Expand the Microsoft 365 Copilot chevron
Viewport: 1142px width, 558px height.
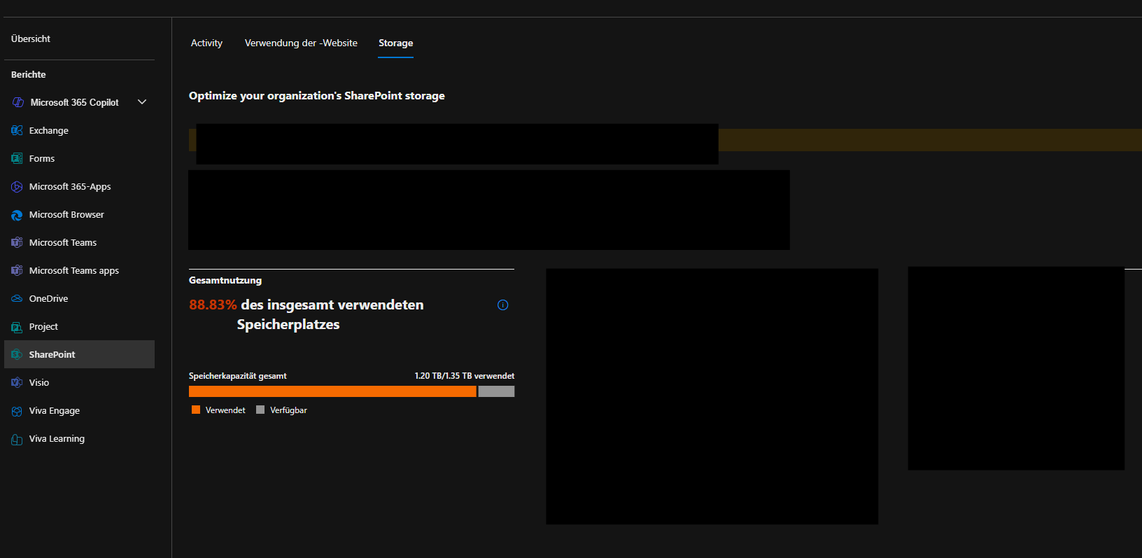pyautogui.click(x=142, y=102)
